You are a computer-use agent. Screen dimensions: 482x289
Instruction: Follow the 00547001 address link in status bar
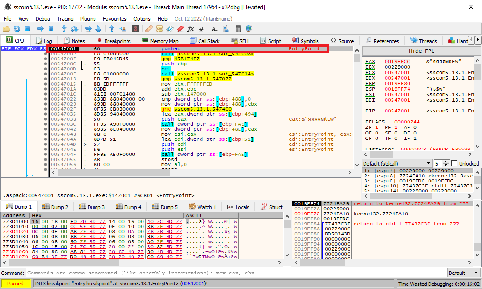(194, 284)
